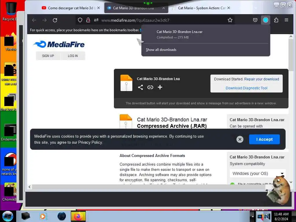
Task: Open site permissions icon in address bar
Action: [96, 20]
